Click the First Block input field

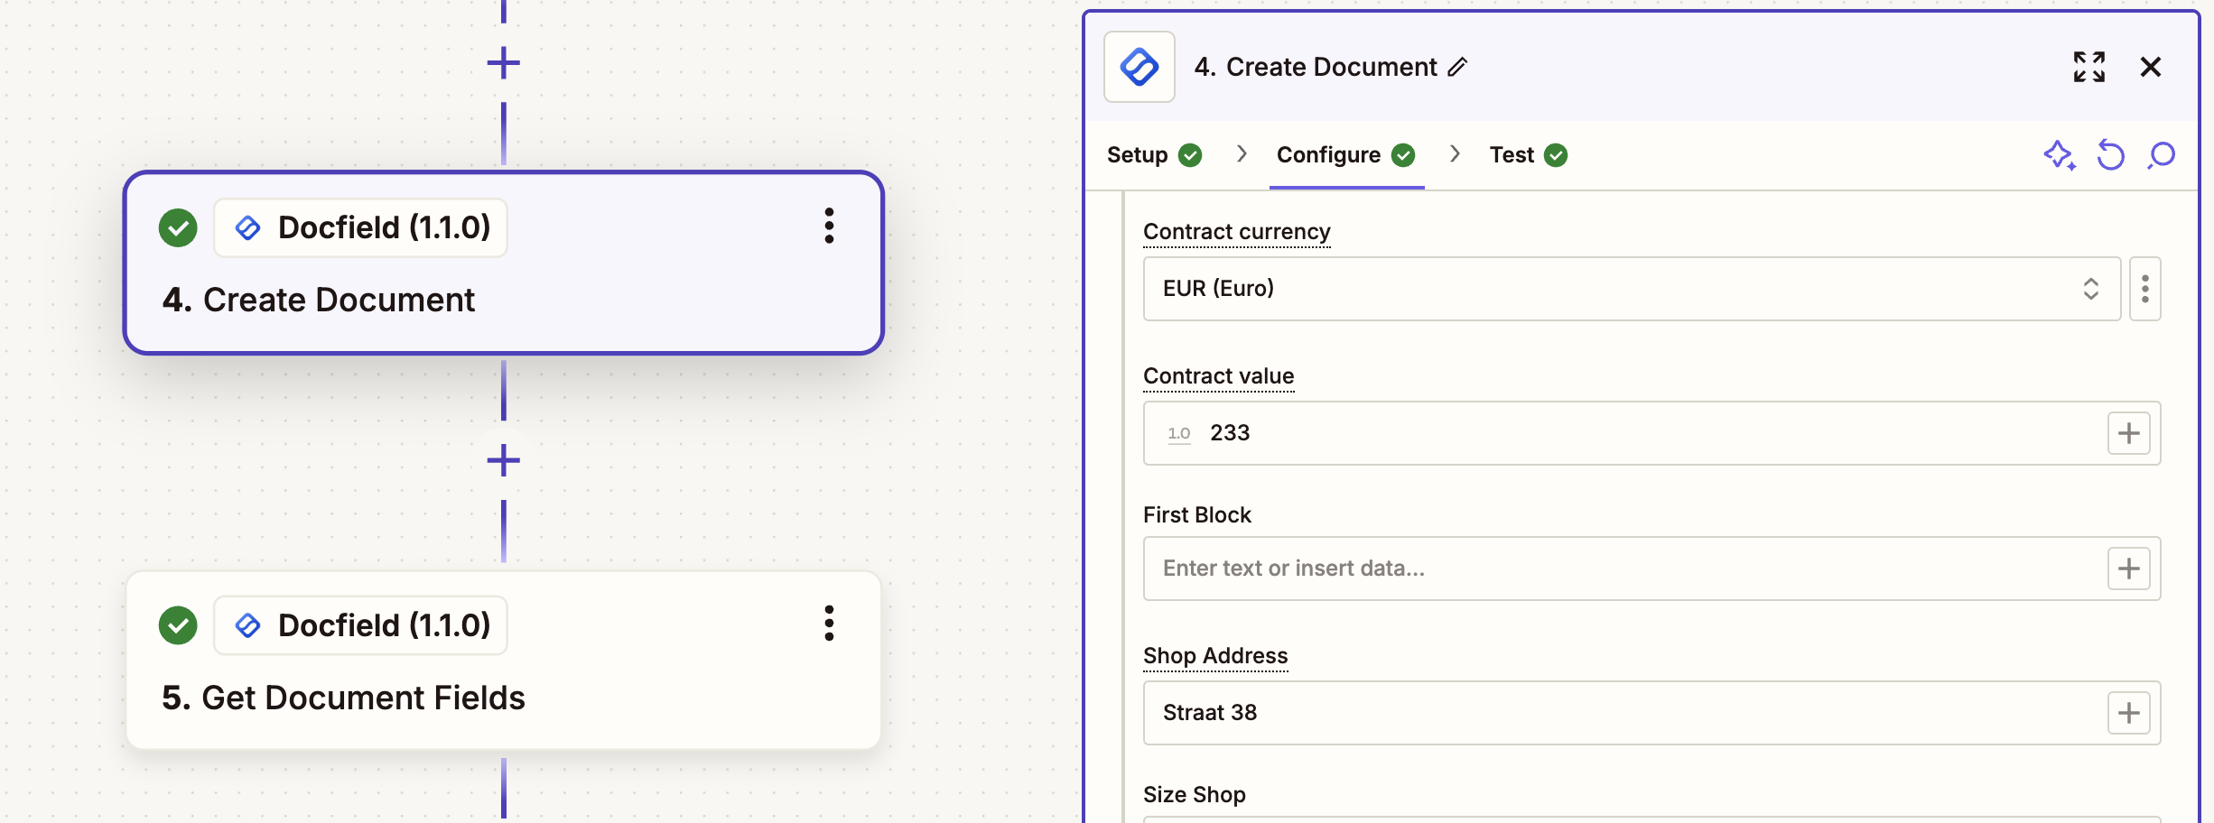pos(1651,569)
